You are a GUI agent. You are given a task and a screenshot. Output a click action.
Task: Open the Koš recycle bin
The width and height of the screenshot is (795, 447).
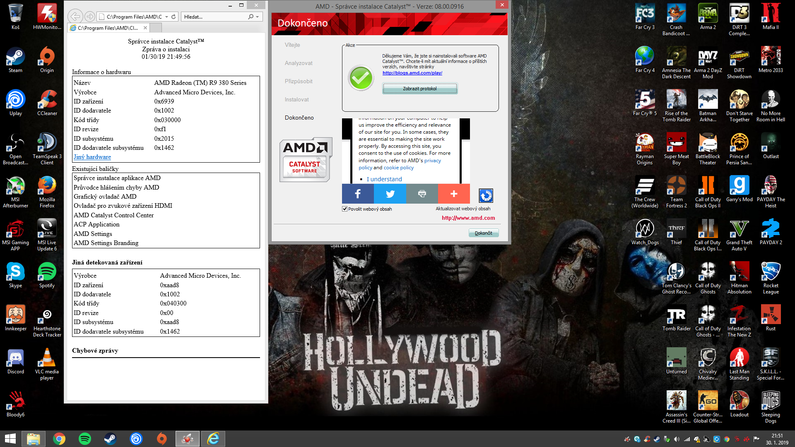(x=15, y=17)
